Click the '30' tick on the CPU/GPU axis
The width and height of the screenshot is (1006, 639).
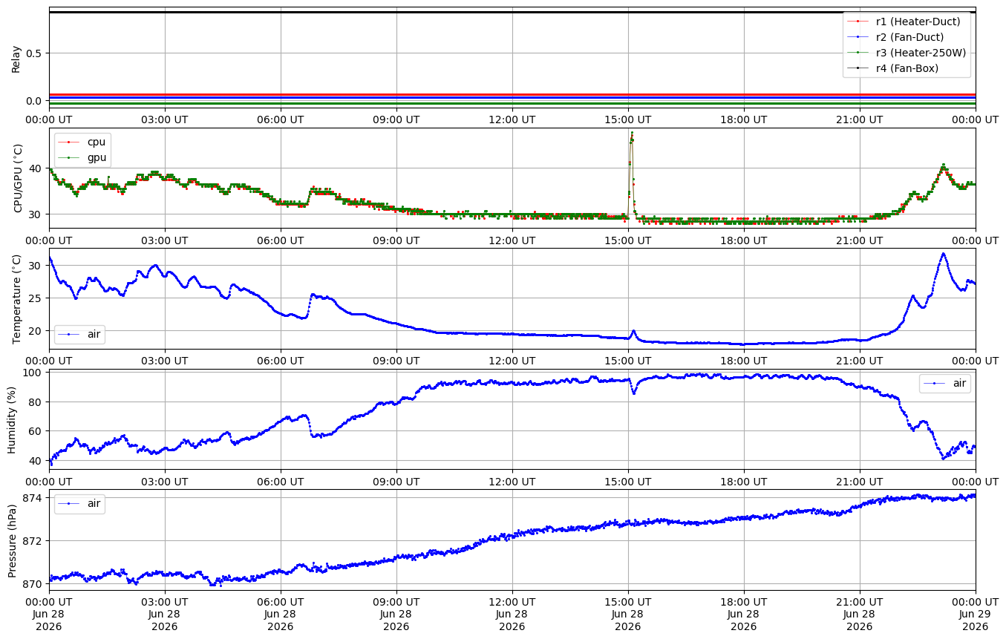point(37,214)
